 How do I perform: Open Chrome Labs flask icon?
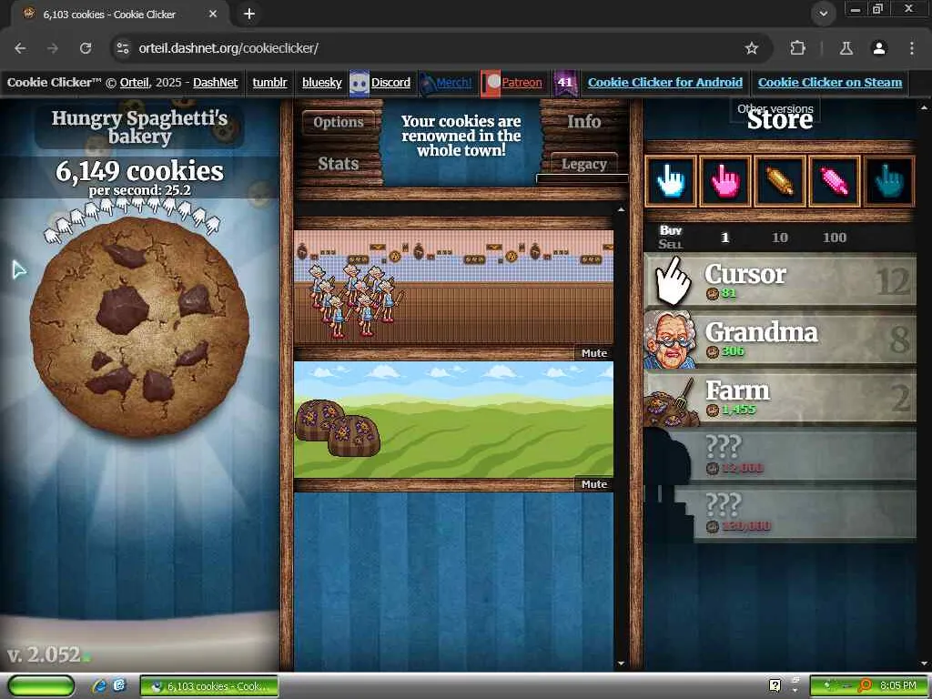click(x=846, y=48)
